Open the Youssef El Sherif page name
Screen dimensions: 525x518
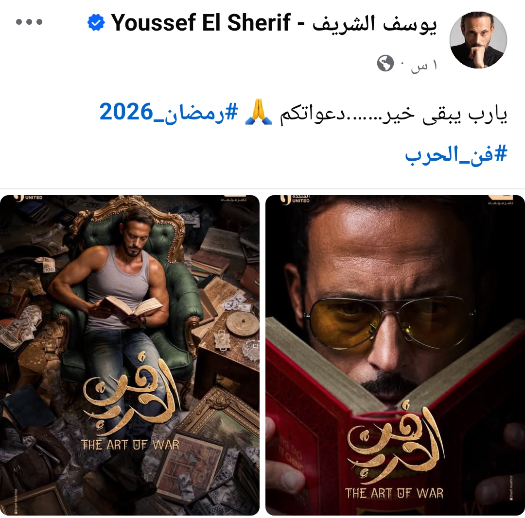point(274,23)
